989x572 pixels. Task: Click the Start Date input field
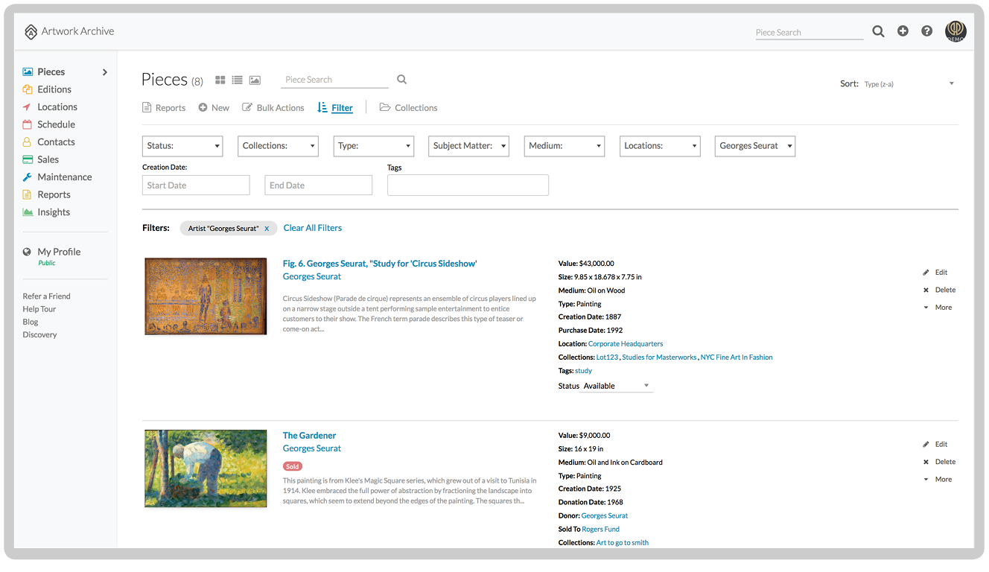click(195, 184)
